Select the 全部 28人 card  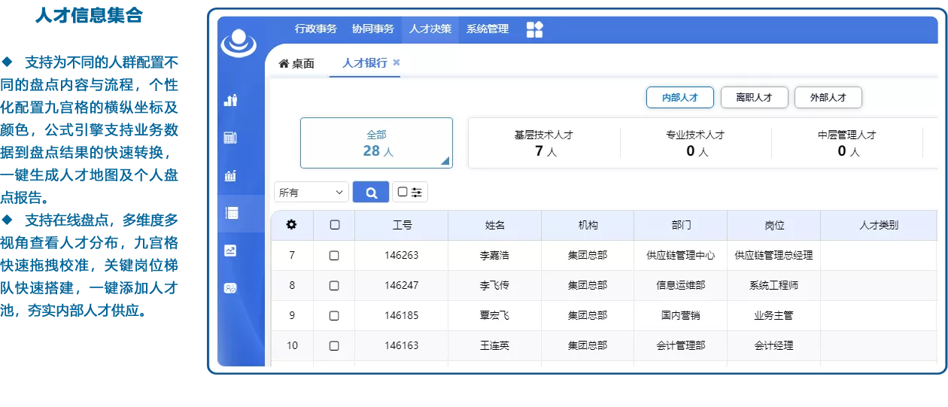coord(376,143)
